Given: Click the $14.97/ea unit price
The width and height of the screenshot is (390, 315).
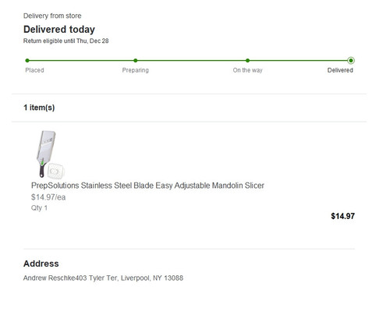Looking at the screenshot, I should 48,197.
